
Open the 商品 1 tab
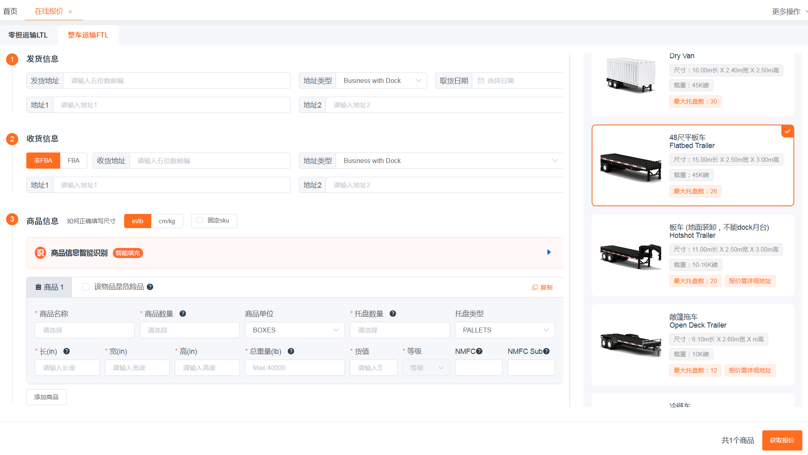click(49, 287)
